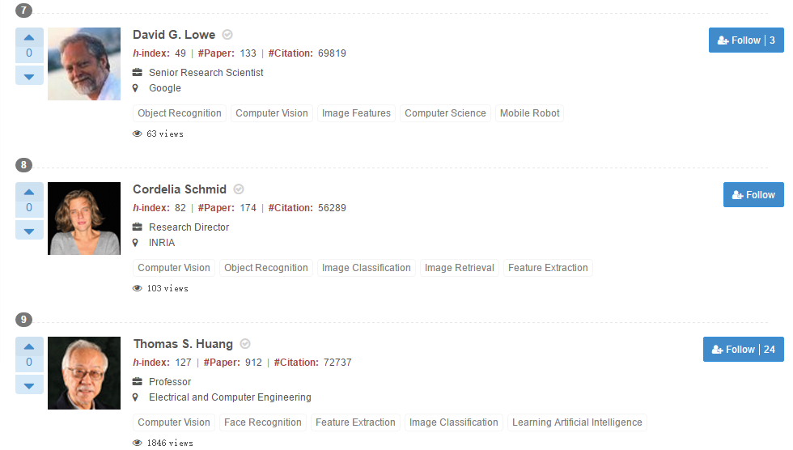
Task: Click verified check icon beside David G. Lowe
Action: [x=227, y=35]
